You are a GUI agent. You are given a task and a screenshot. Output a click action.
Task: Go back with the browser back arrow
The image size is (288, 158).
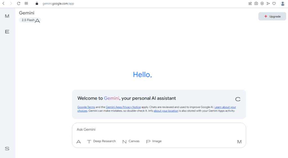(3, 3)
